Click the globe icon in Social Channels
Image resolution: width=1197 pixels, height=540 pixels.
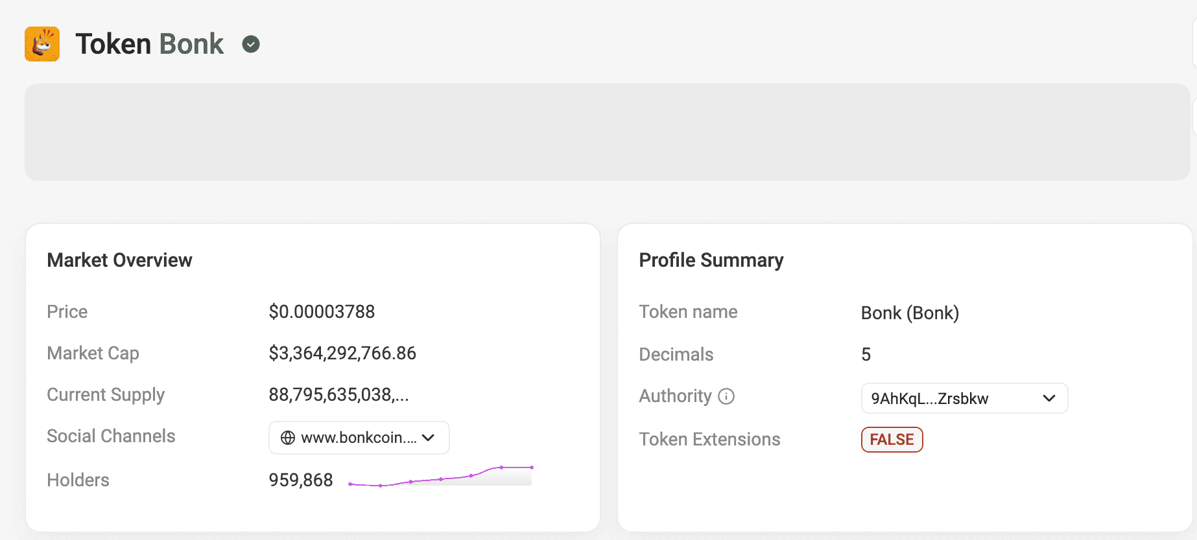[288, 438]
